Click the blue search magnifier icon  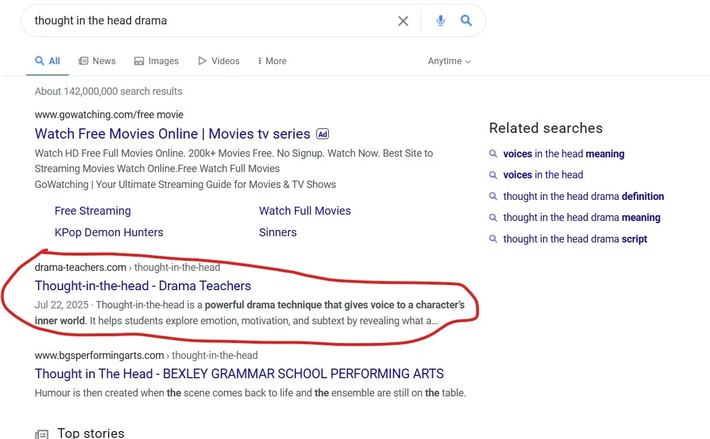click(466, 20)
